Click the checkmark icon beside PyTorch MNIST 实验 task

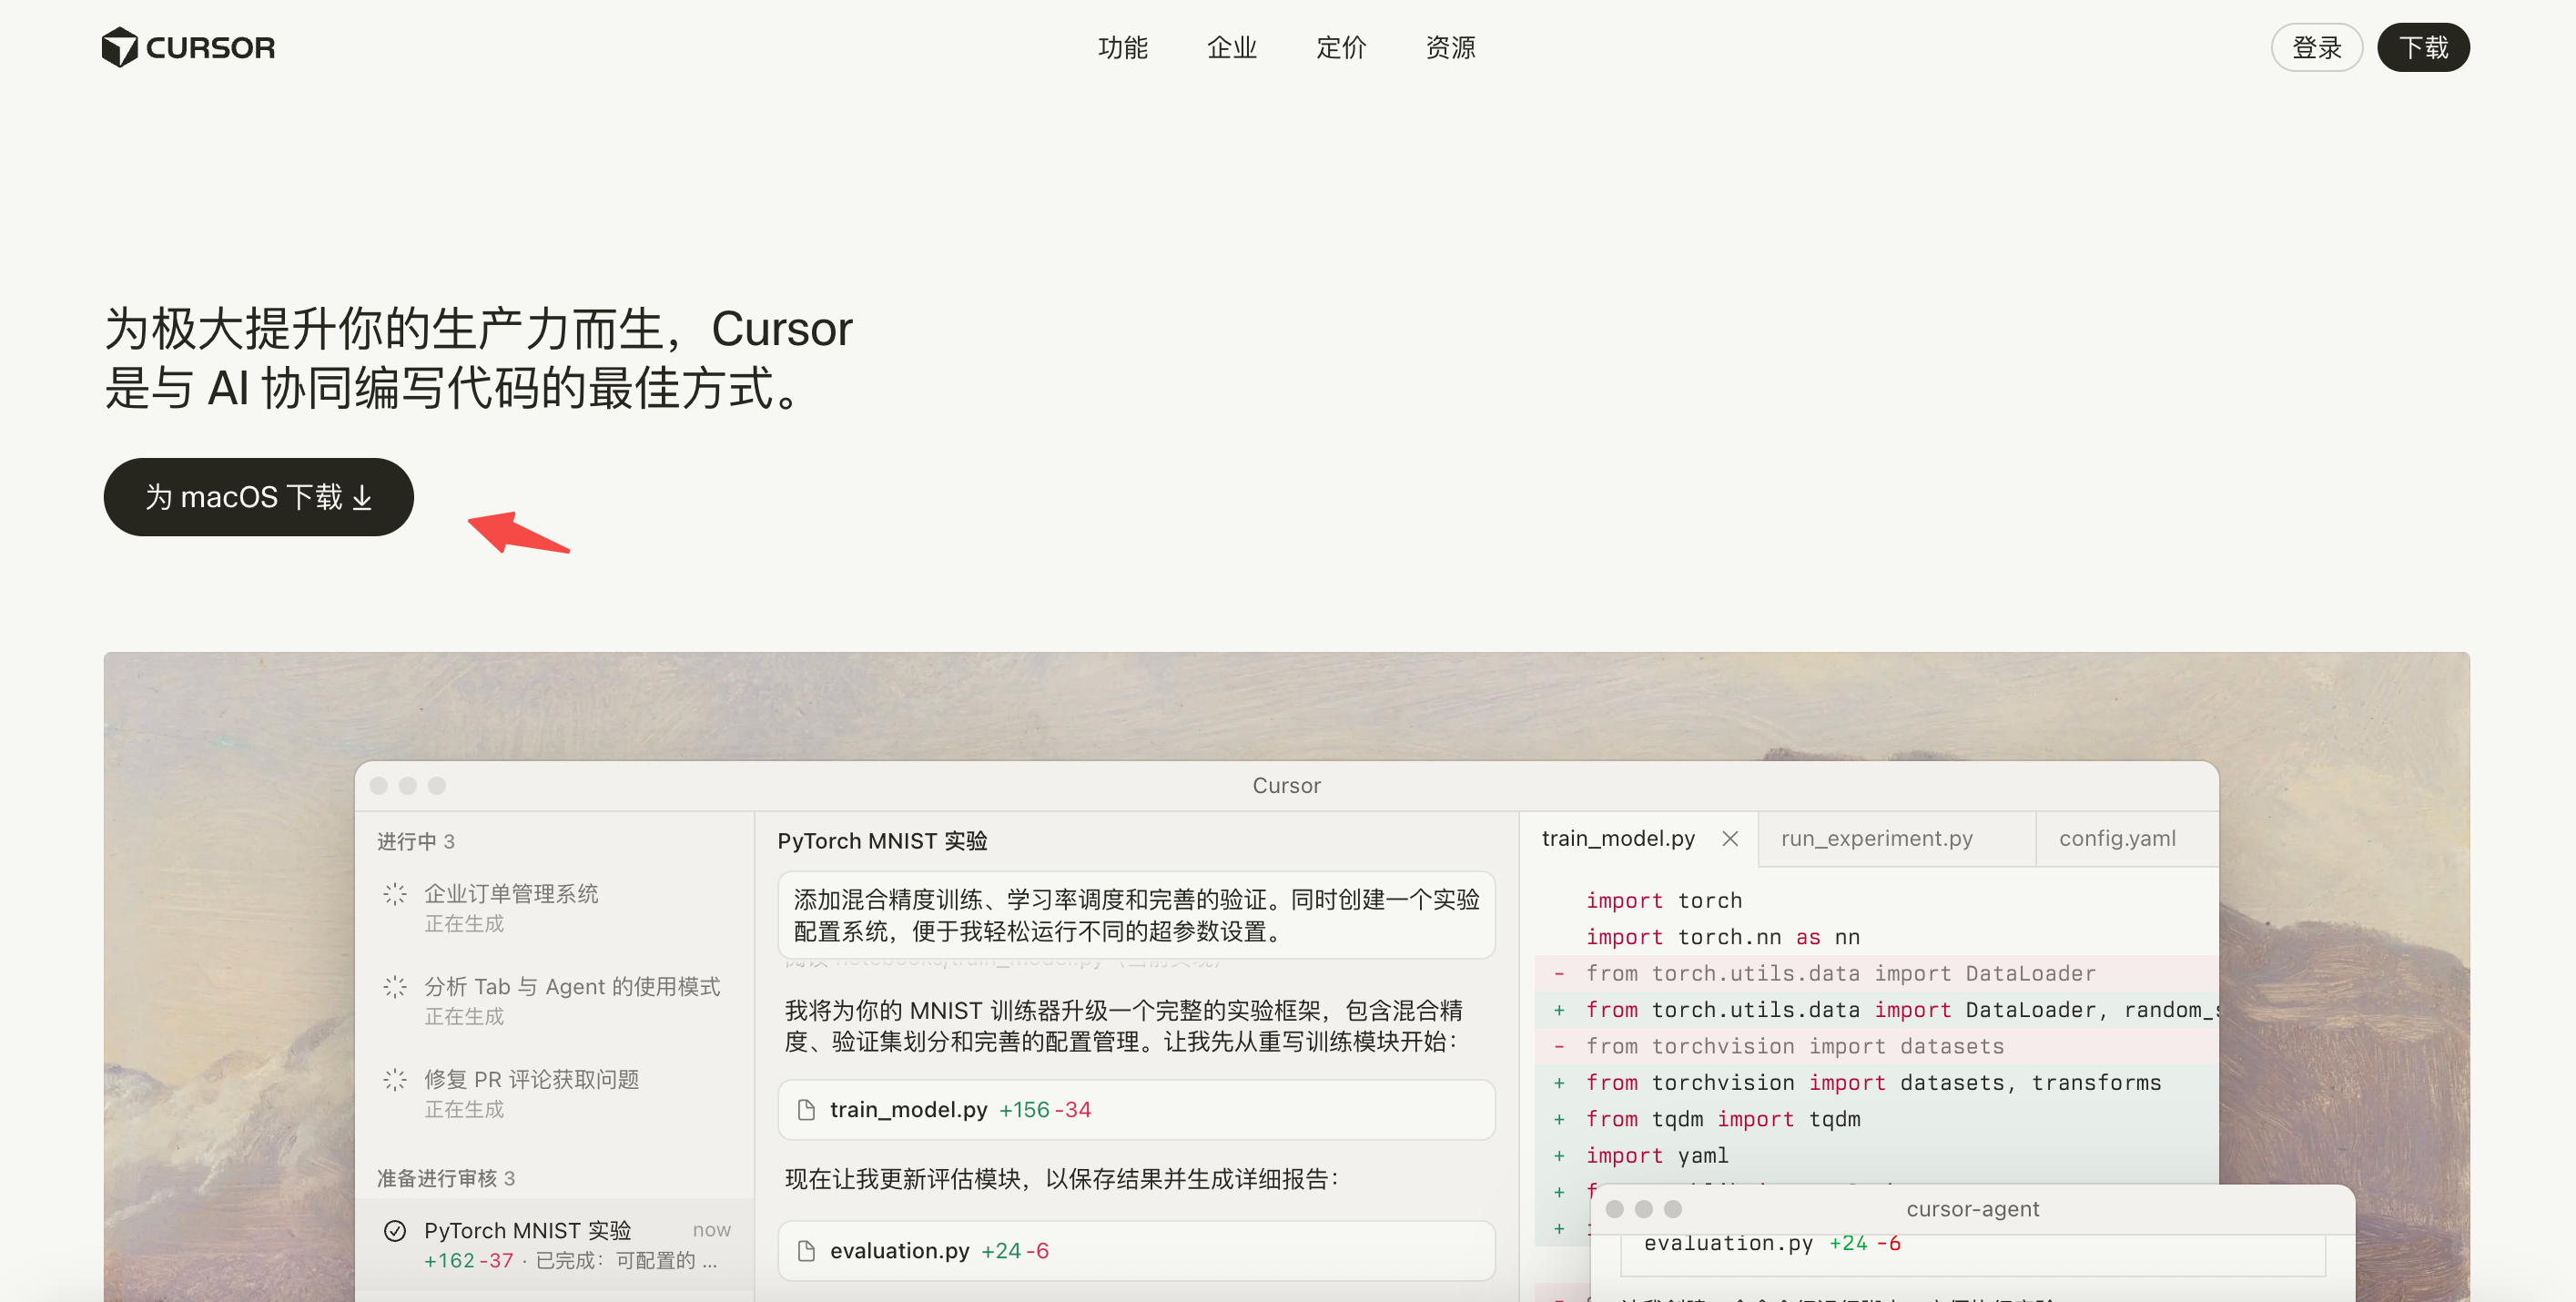click(395, 1231)
